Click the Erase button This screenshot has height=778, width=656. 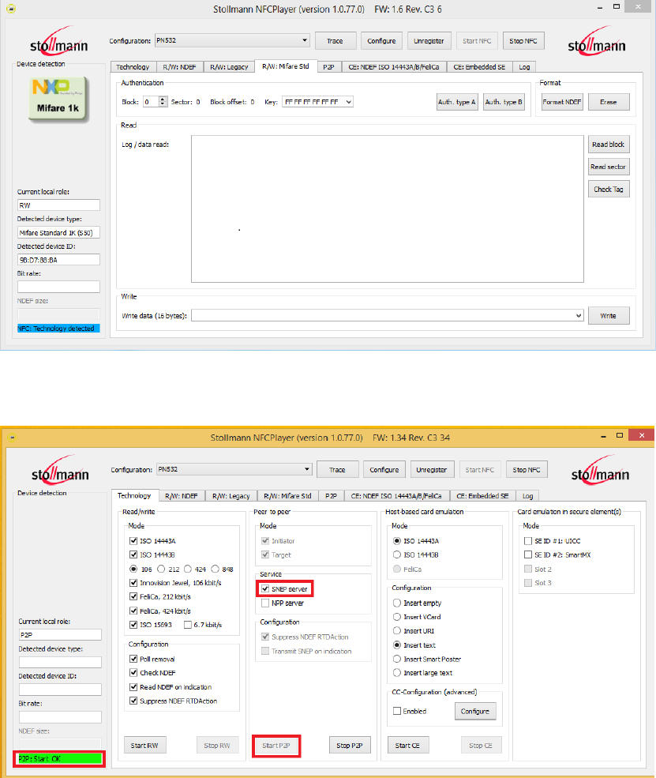609,102
